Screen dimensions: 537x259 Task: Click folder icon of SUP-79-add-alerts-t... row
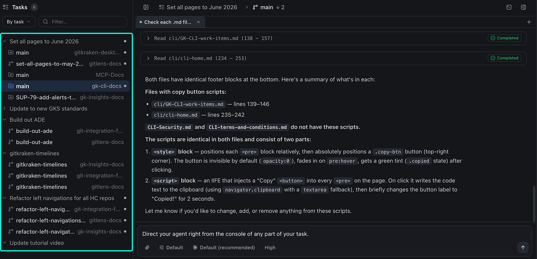[11, 97]
